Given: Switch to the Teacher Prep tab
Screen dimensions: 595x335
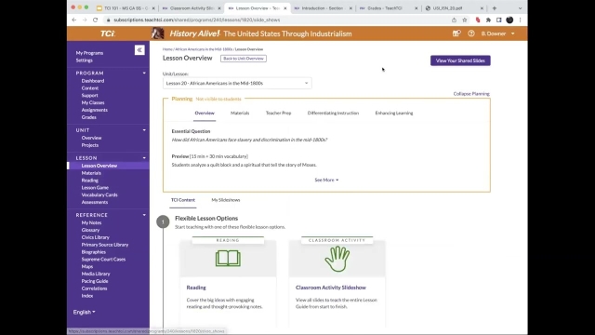Looking at the screenshot, I should (x=279, y=114).
